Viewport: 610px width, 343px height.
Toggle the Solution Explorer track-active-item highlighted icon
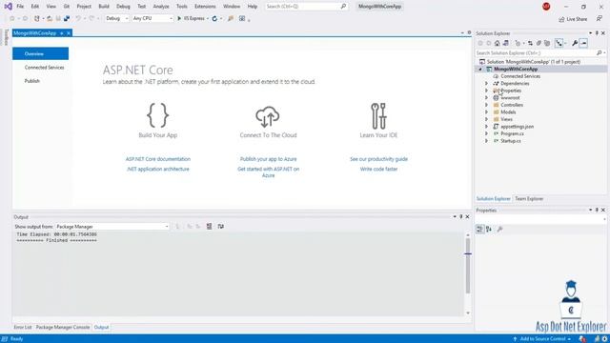[559, 43]
